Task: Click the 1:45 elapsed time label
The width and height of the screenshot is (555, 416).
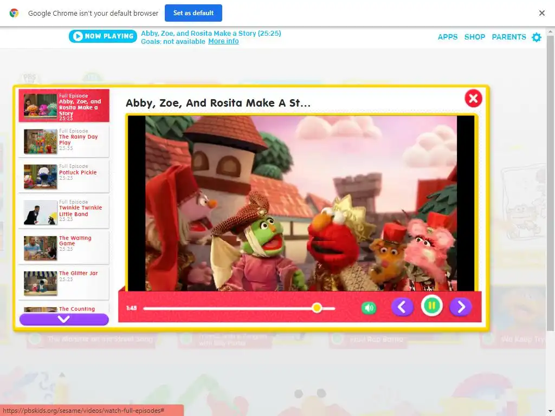Action: [x=131, y=308]
